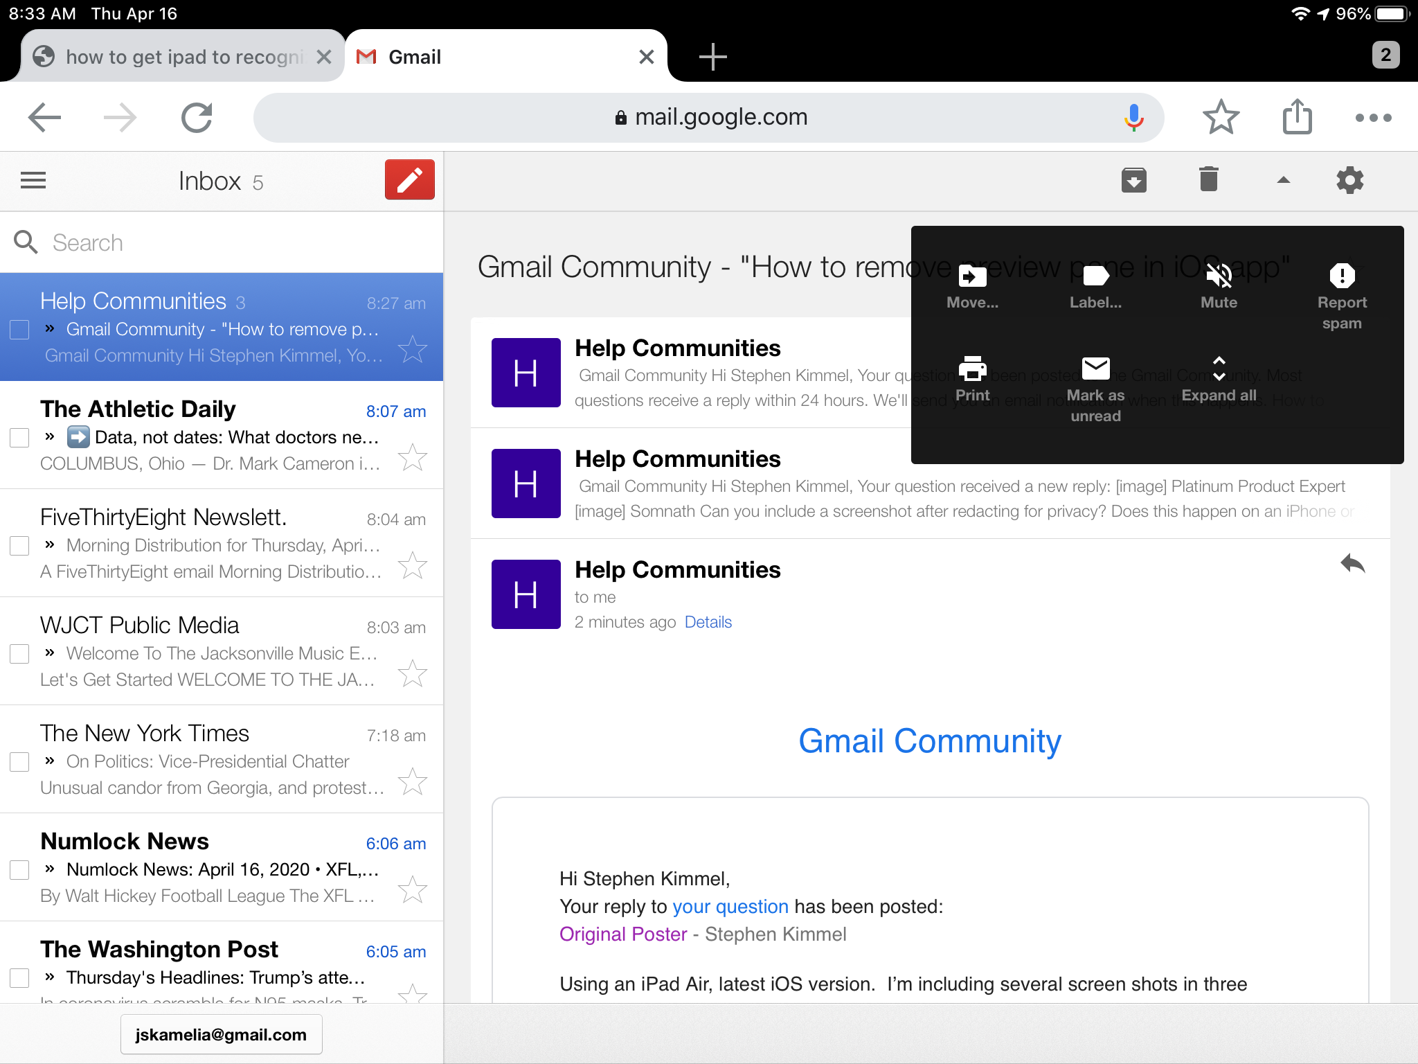Check the Help Communities email checkbox
Viewport: 1418px width, 1064px height.
click(x=19, y=330)
